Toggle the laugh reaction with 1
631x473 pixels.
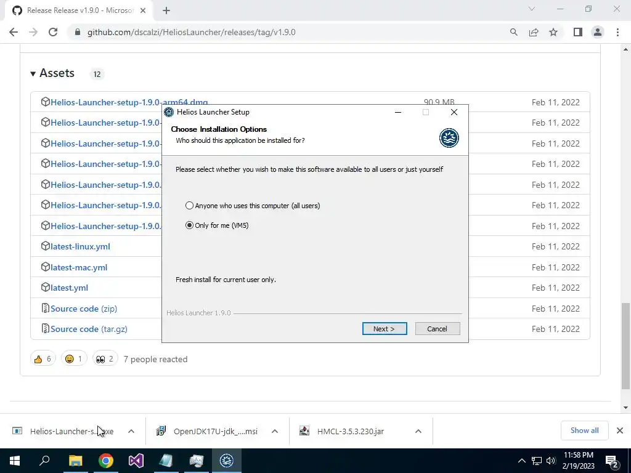(x=74, y=359)
